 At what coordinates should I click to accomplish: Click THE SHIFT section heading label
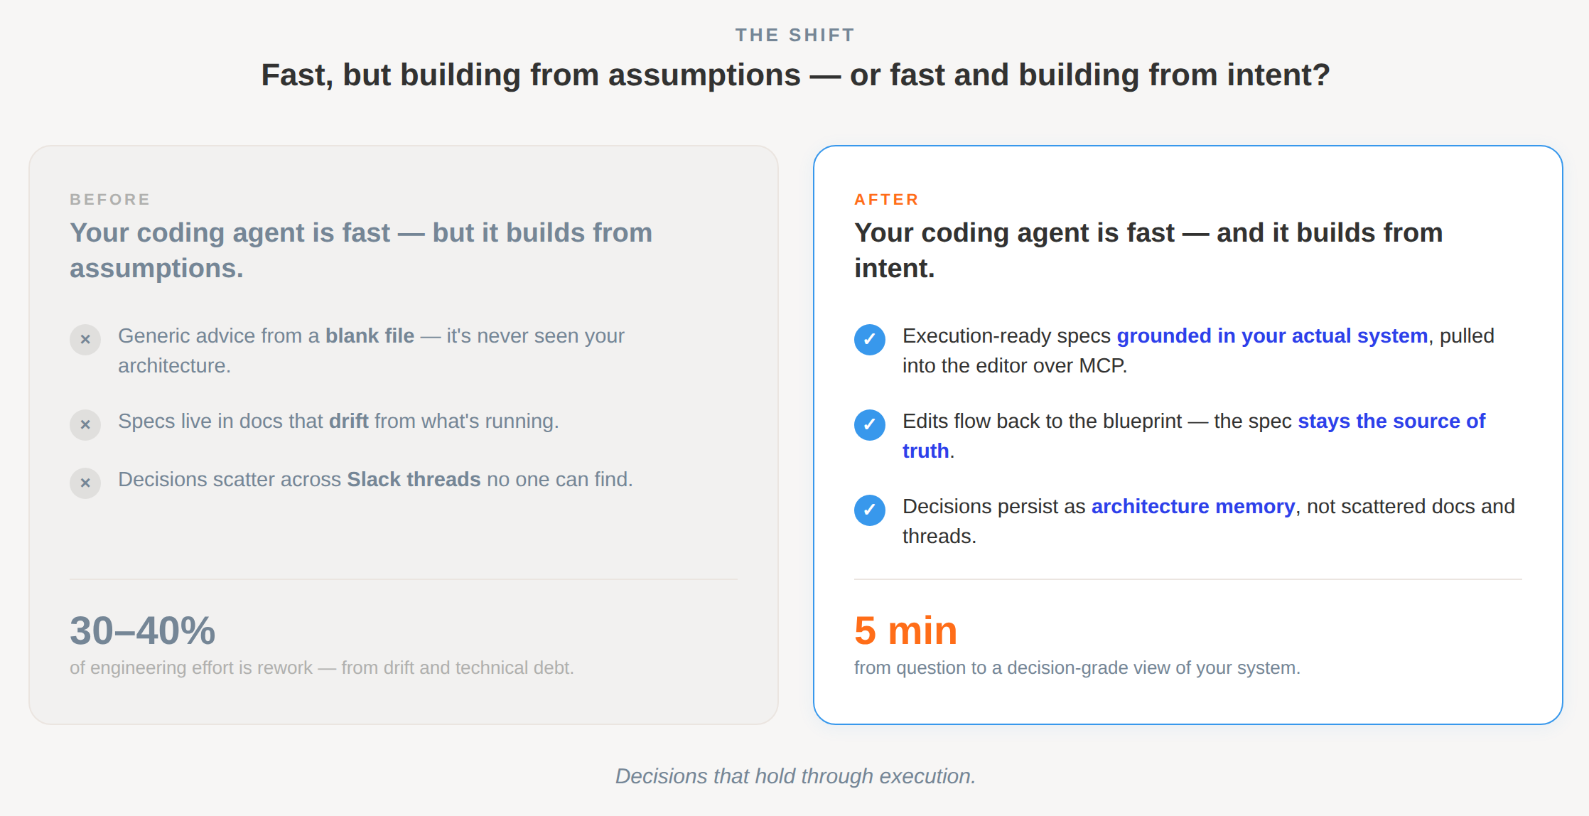click(x=795, y=35)
